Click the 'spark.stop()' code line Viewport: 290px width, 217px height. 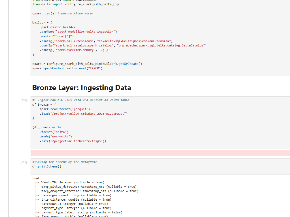coord(63,14)
